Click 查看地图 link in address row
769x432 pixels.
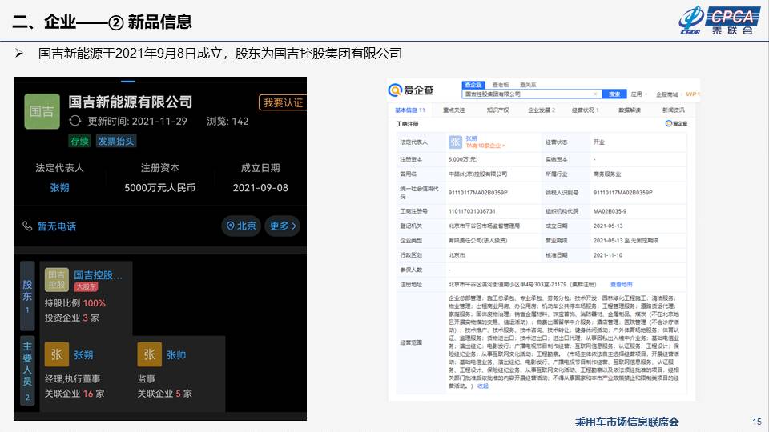pos(621,284)
